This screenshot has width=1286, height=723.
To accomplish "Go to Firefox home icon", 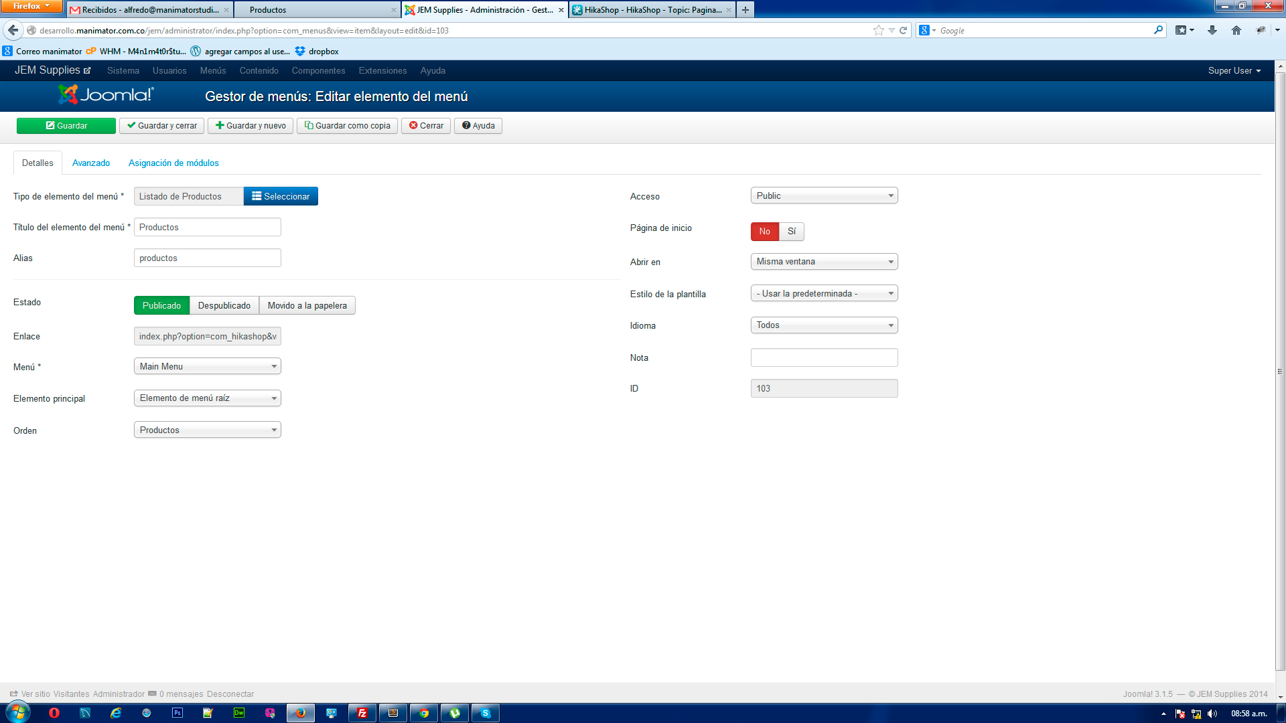I will pyautogui.click(x=1236, y=30).
